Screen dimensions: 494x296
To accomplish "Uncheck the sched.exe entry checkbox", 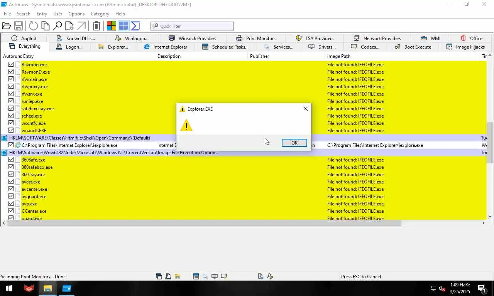I will tap(11, 116).
